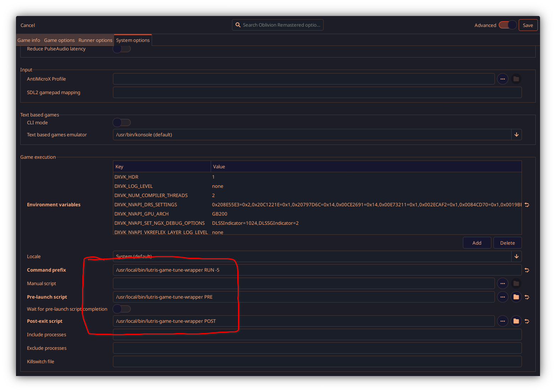Open Pre-launch script folder location

point(516,297)
